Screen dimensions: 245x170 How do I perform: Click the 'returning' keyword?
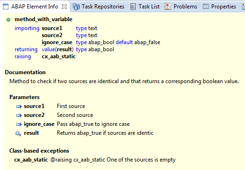[26, 49]
